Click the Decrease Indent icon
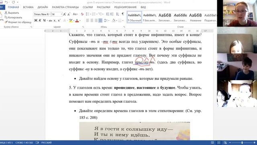257x145 pixels. (x=107, y=14)
